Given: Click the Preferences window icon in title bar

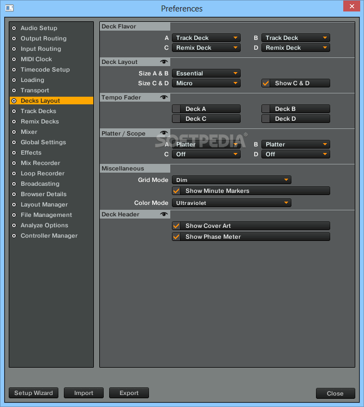Looking at the screenshot, I should (x=9, y=8).
